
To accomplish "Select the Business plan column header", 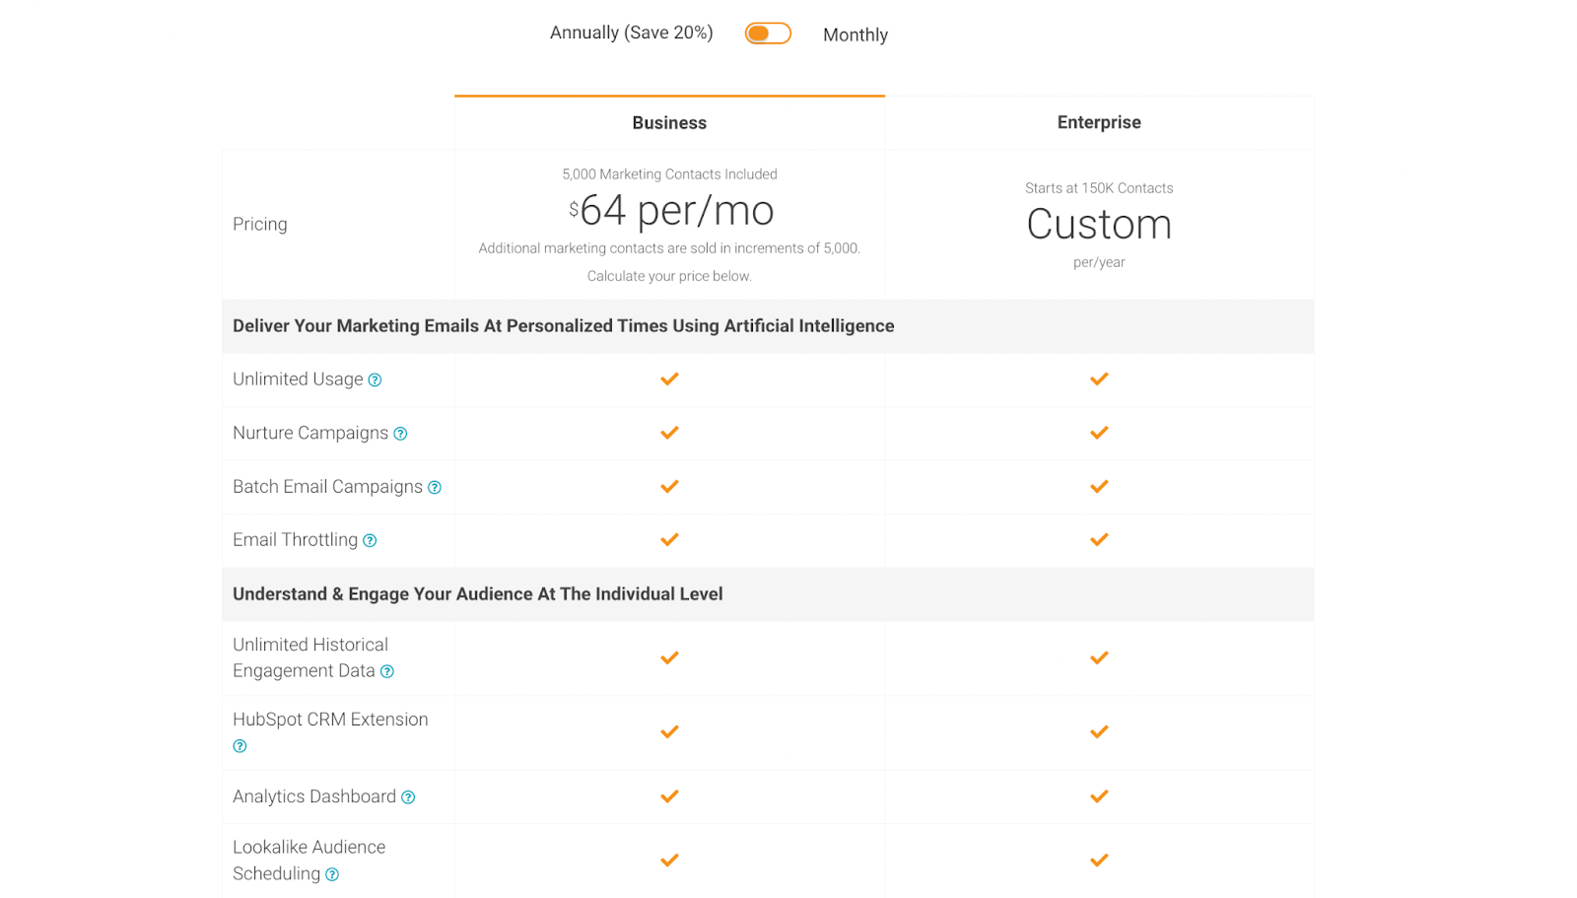I will coord(669,123).
